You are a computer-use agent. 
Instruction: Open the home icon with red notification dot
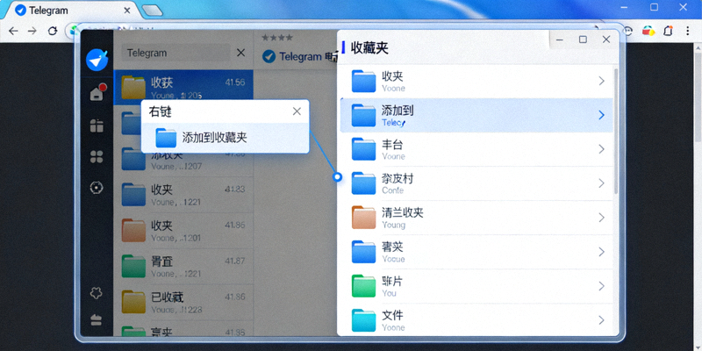97,92
